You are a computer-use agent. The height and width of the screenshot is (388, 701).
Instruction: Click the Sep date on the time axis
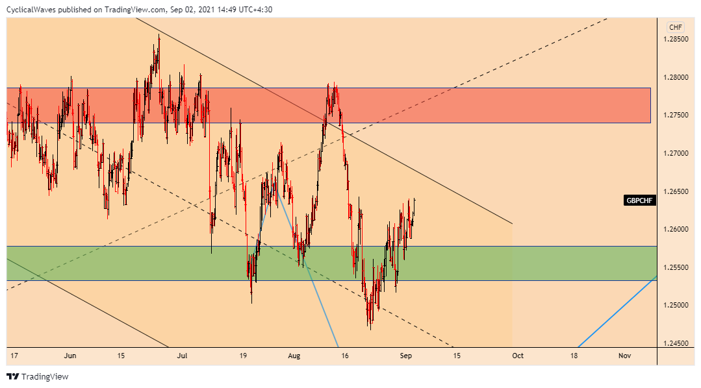405,356
